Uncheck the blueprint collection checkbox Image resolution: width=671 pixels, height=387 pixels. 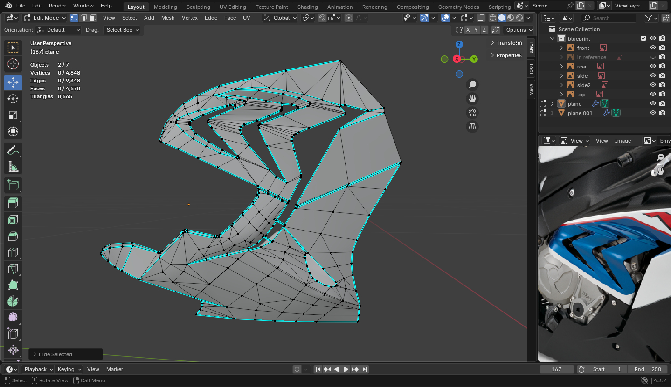click(643, 39)
